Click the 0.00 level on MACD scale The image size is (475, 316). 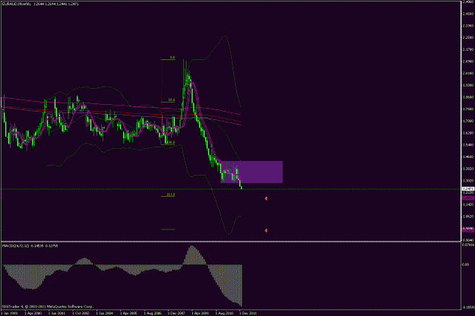point(466,264)
